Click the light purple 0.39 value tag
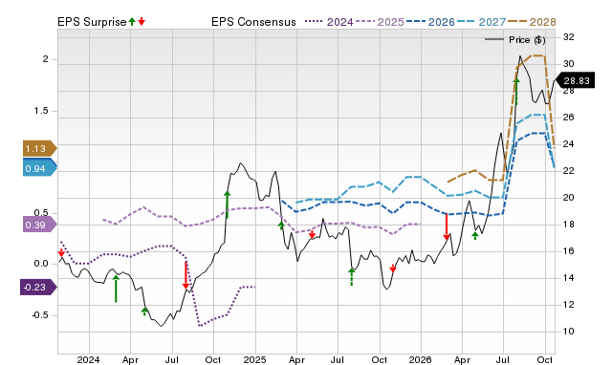This screenshot has width=612, height=365. point(39,225)
